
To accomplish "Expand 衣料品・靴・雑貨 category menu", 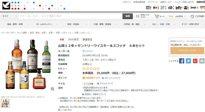I will pyautogui.click(x=132, y=24).
